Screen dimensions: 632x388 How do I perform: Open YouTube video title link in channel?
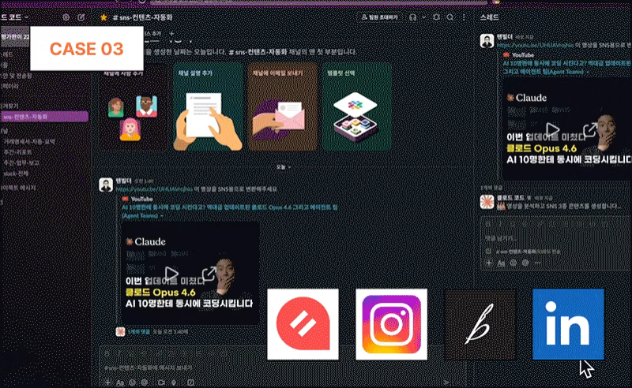point(229,211)
